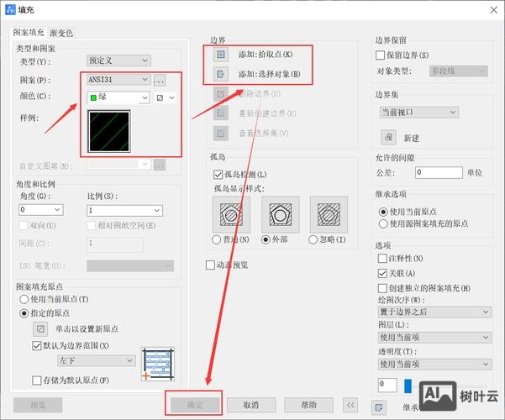This screenshot has height=420, width=505.
Task: Click the ANSI31 pattern sample swatch
Action: click(x=109, y=131)
